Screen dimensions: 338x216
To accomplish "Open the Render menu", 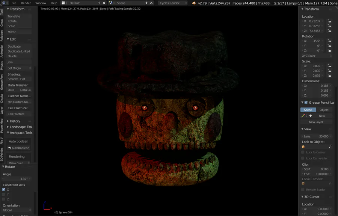I will point(26,3).
